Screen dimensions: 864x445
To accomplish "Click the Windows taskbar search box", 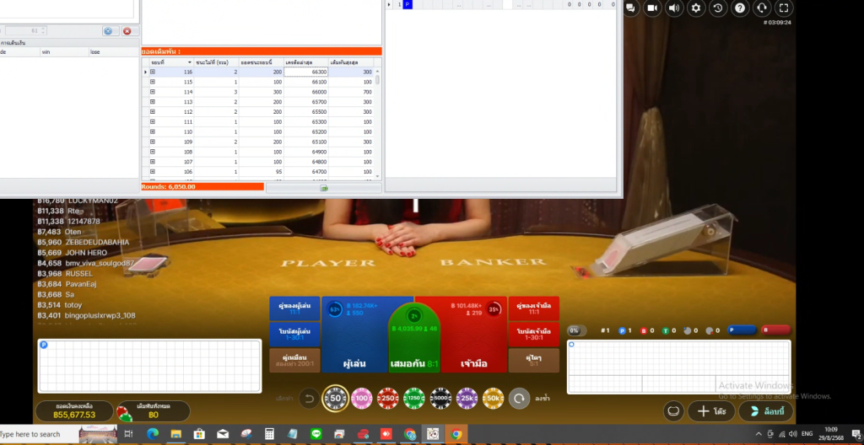I will click(38, 434).
